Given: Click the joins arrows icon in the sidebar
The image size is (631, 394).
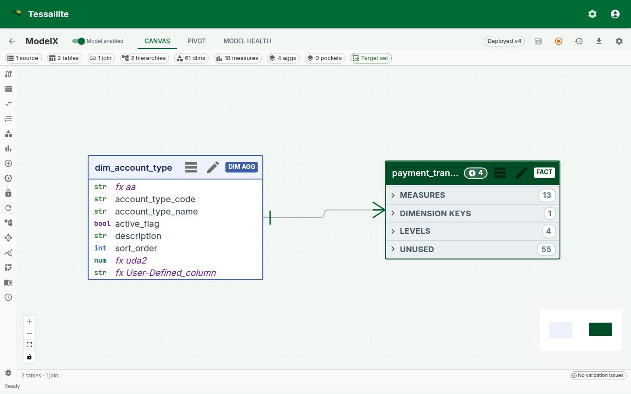Looking at the screenshot, I should [8, 104].
